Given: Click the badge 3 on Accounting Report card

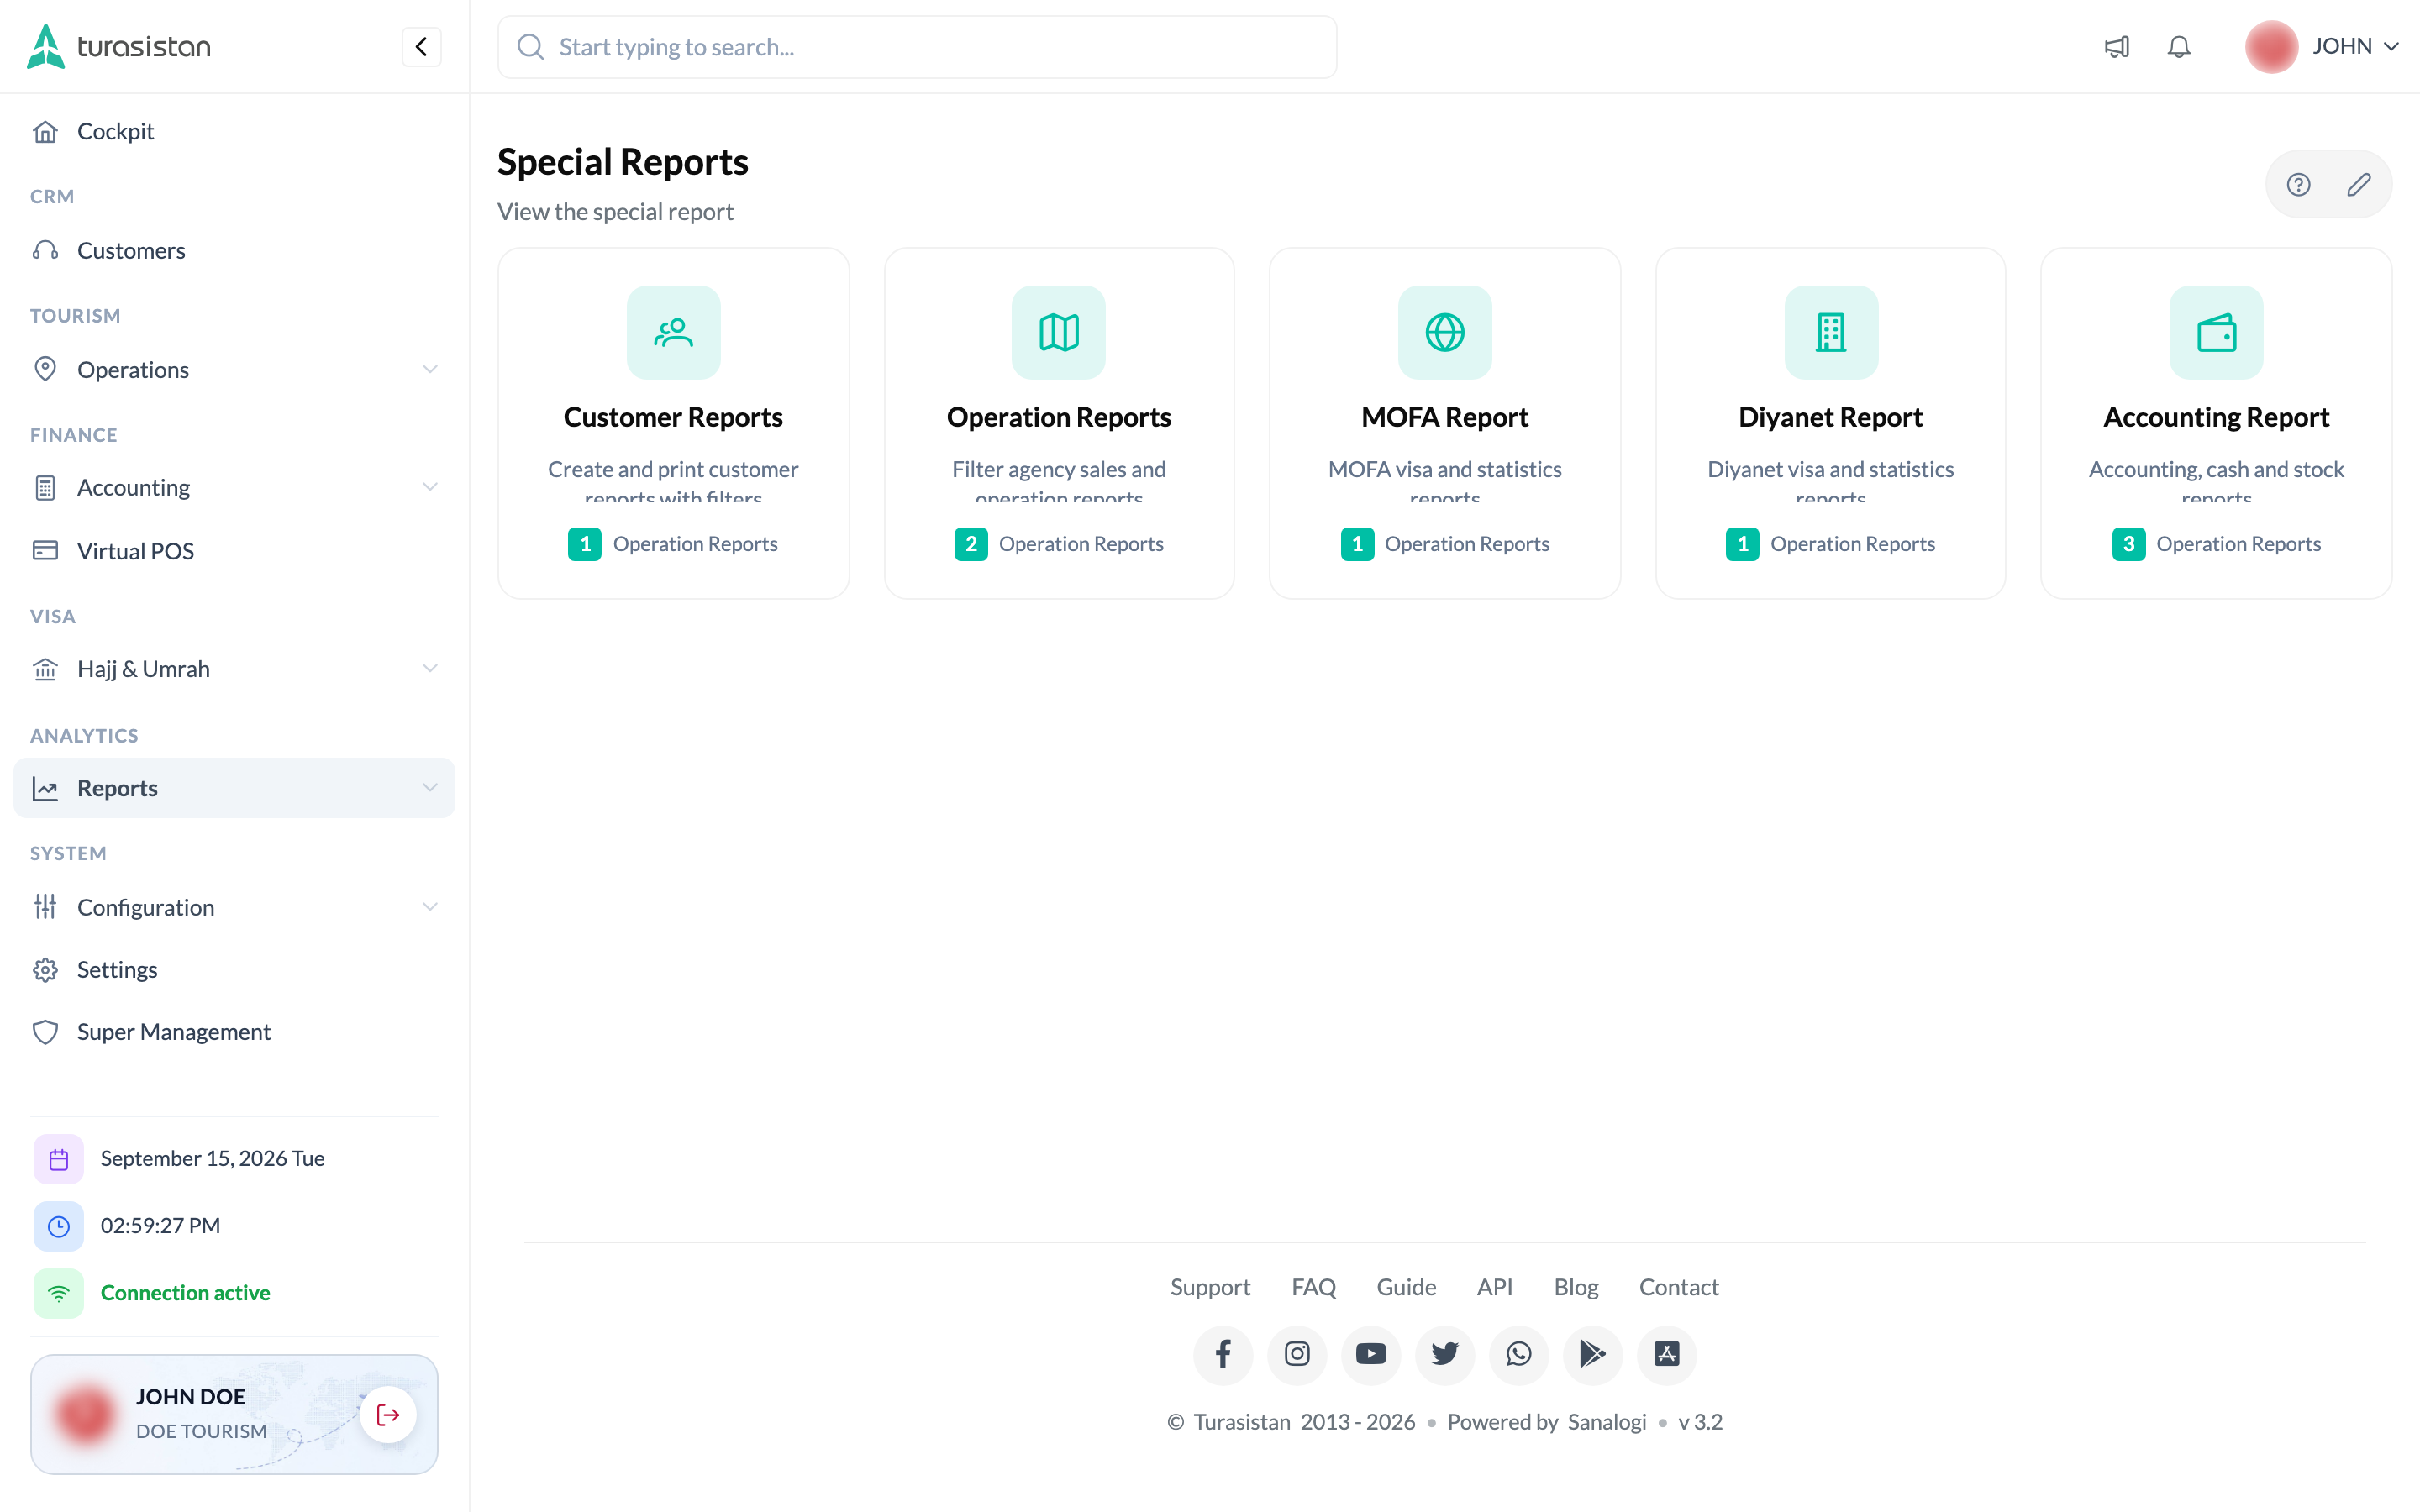Looking at the screenshot, I should pos(2128,543).
